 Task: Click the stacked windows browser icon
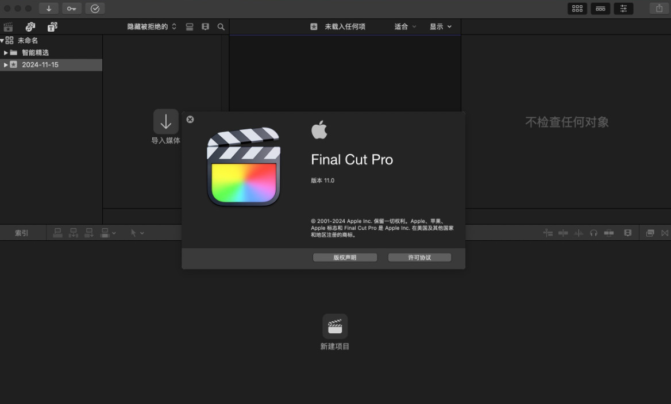650,233
